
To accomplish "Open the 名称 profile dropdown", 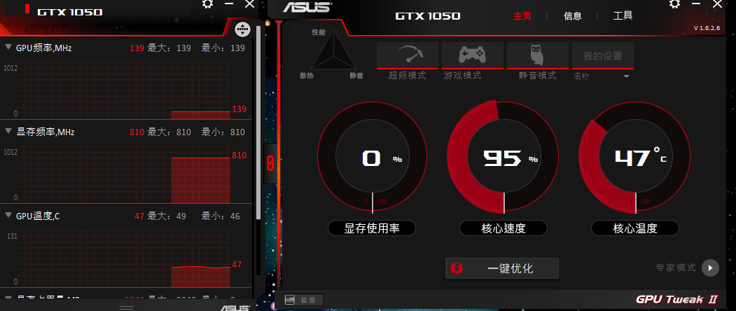I will 626,76.
